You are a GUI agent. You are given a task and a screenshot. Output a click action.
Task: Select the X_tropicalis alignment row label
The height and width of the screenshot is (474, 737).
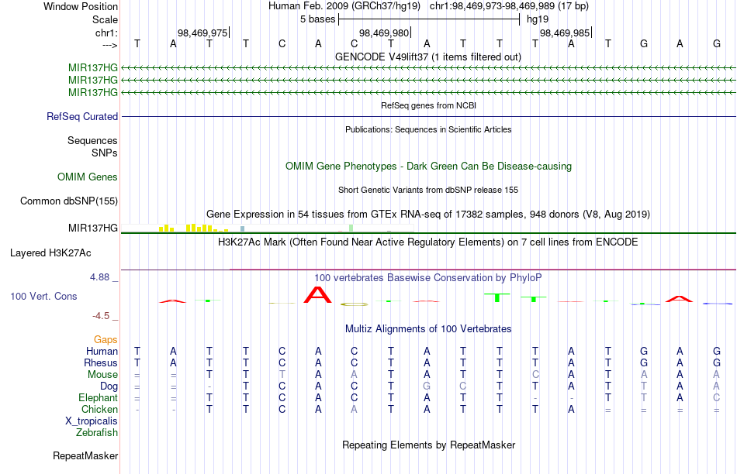[x=92, y=421]
